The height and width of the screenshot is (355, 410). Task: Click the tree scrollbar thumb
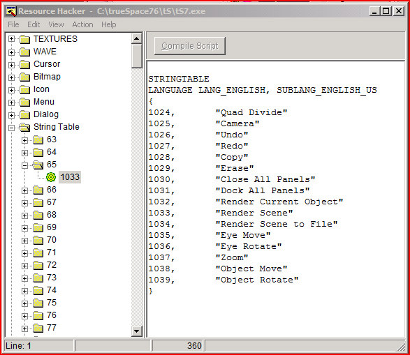(x=136, y=56)
